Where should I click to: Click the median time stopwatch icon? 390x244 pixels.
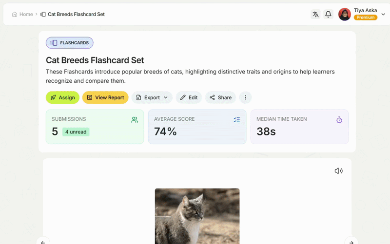[339, 120]
